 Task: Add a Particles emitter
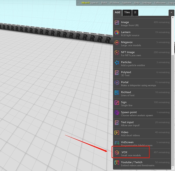tap(142, 64)
